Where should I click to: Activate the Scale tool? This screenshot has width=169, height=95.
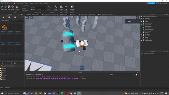pos(9,8)
